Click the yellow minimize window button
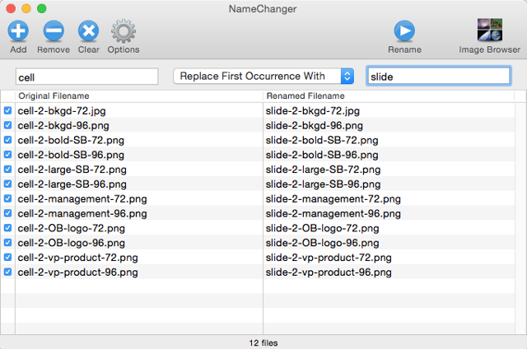This screenshot has height=349, width=527. point(26,8)
